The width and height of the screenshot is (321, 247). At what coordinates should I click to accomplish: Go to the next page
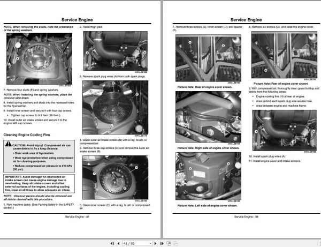pos(155,243)
